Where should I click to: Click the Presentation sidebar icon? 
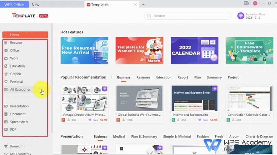6,106
